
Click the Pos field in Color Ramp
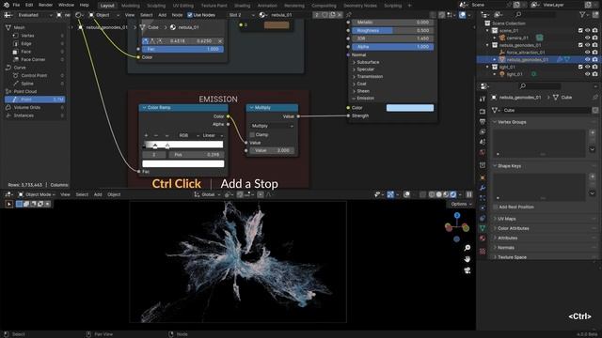(197, 154)
